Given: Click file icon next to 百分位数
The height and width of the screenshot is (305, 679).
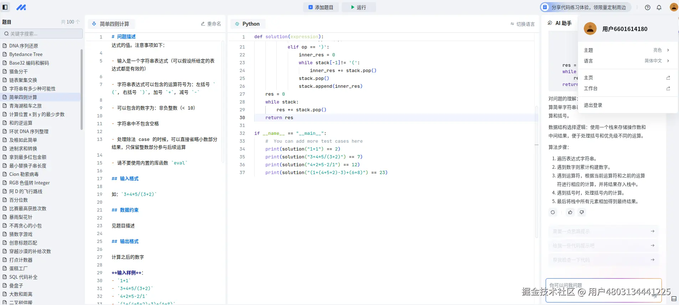Looking at the screenshot, I should [5, 200].
